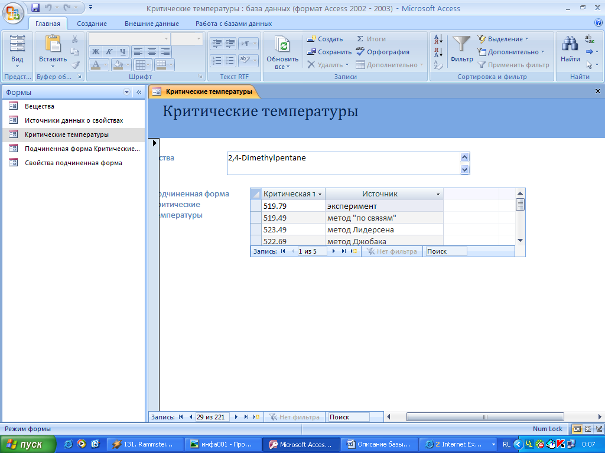The height and width of the screenshot is (453, 605).
Task: Click the Найти binoculars icon
Action: point(570,44)
